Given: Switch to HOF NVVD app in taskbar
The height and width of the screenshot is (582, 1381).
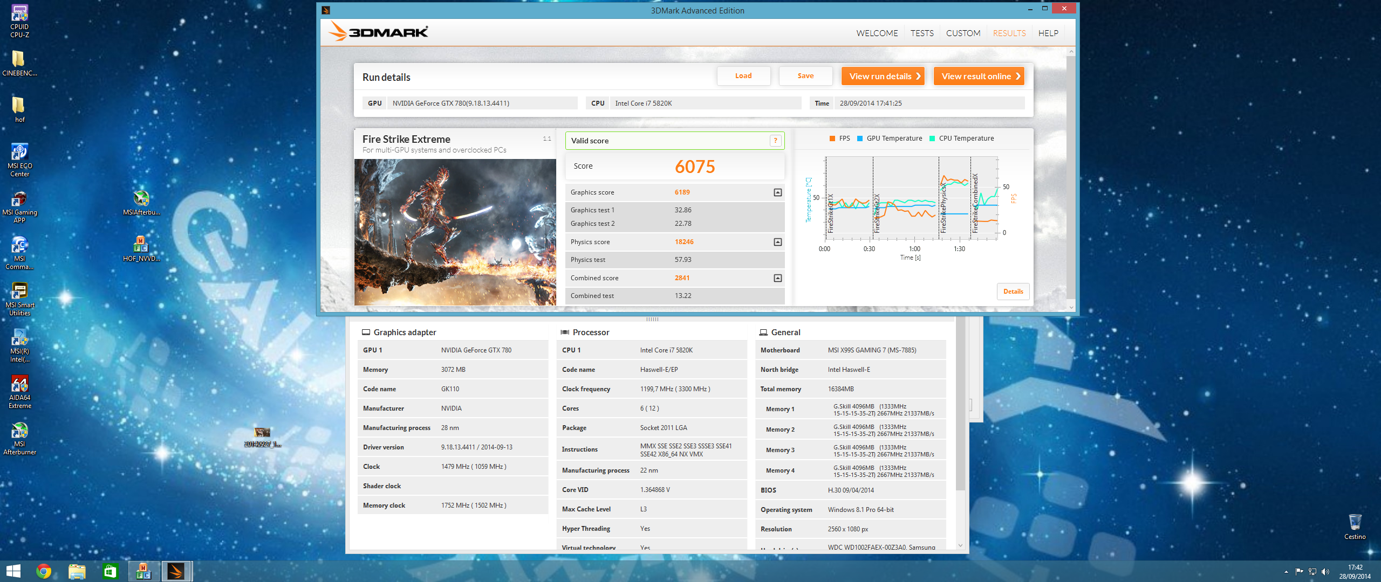Looking at the screenshot, I should coord(143,571).
